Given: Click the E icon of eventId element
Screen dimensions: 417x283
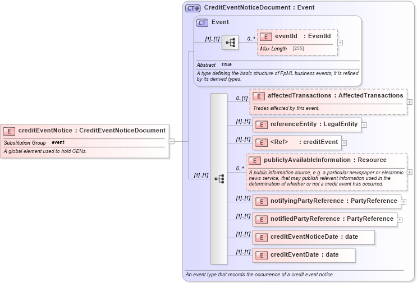Looking at the screenshot, I should [x=265, y=37].
